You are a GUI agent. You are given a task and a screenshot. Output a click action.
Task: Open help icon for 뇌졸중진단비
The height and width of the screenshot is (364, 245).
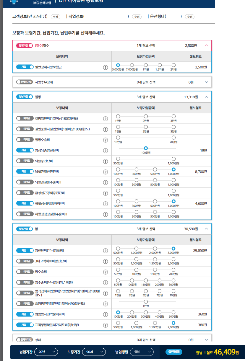105,161
